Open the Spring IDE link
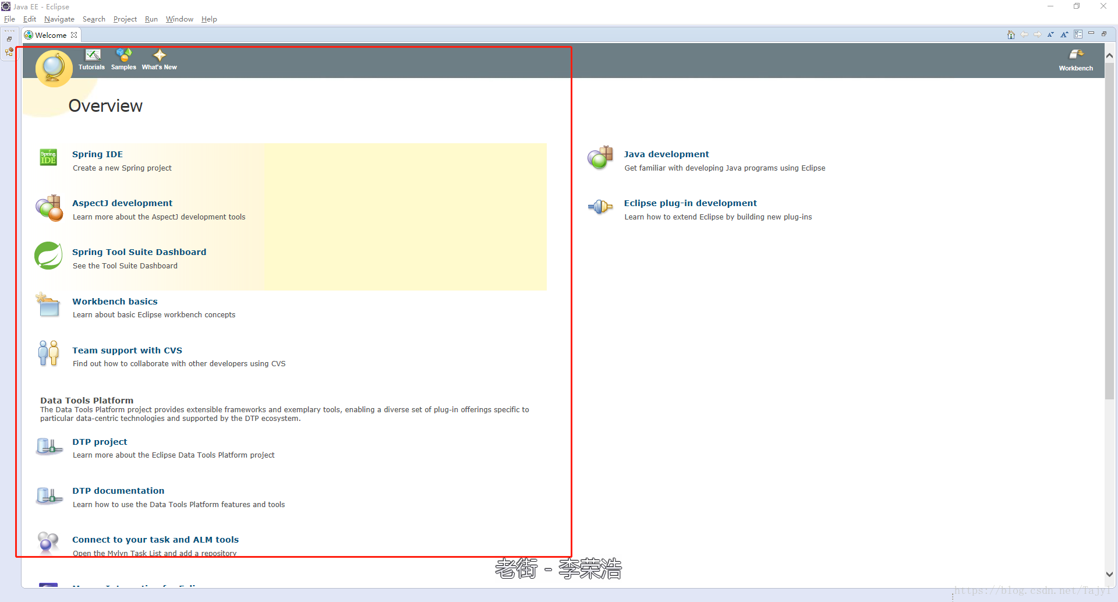This screenshot has width=1118, height=602. coord(97,154)
